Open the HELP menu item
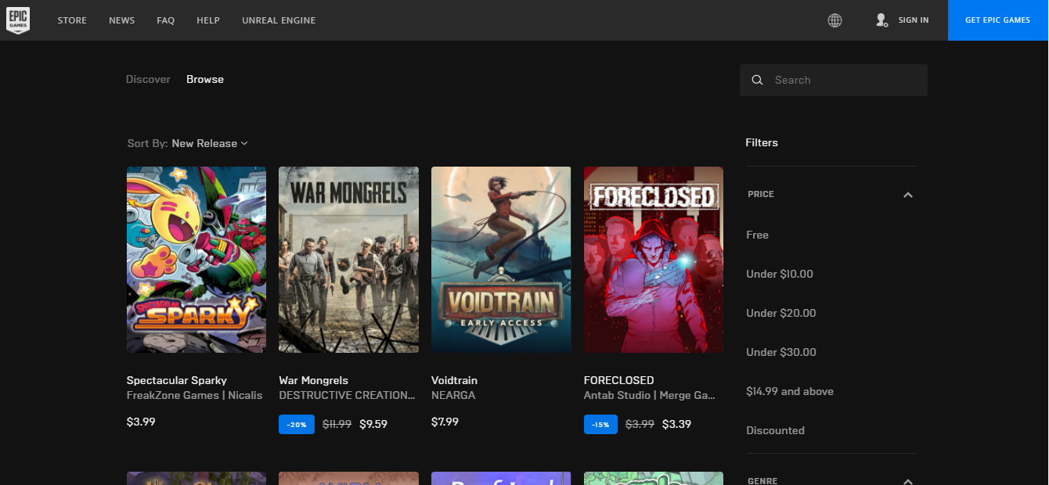 pos(208,20)
